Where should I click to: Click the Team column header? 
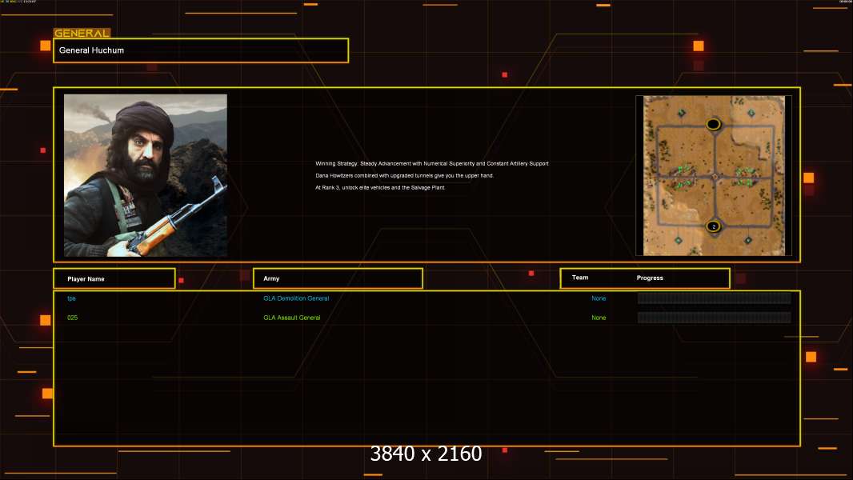point(580,278)
